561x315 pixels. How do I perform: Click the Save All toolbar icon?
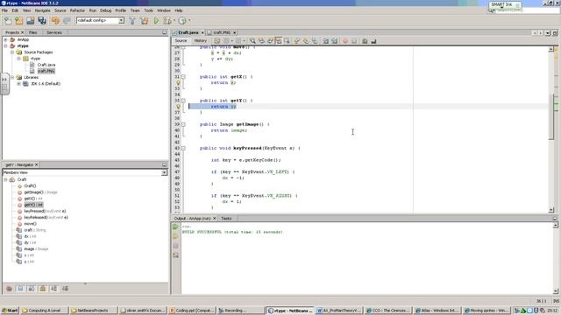(42, 21)
